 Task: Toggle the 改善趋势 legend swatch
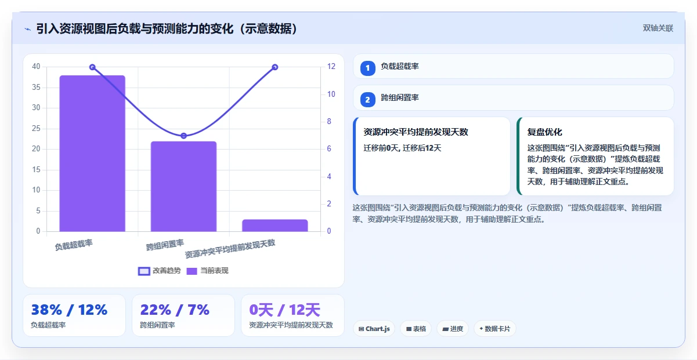pos(144,271)
